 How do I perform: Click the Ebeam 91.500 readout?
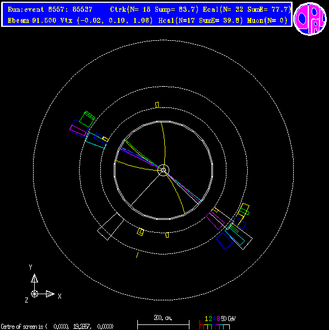click(x=32, y=21)
